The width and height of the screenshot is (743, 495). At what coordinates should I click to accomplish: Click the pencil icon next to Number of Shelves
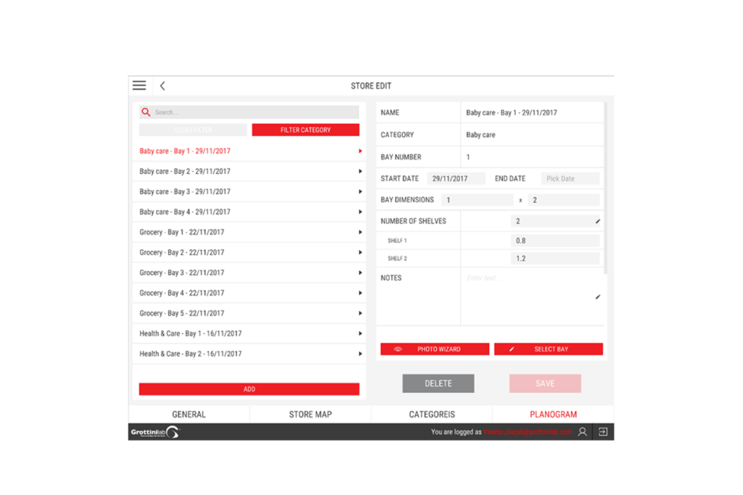pos(597,220)
